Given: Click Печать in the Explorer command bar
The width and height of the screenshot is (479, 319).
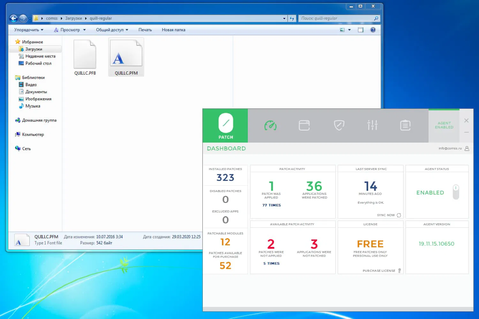Looking at the screenshot, I should tap(145, 30).
